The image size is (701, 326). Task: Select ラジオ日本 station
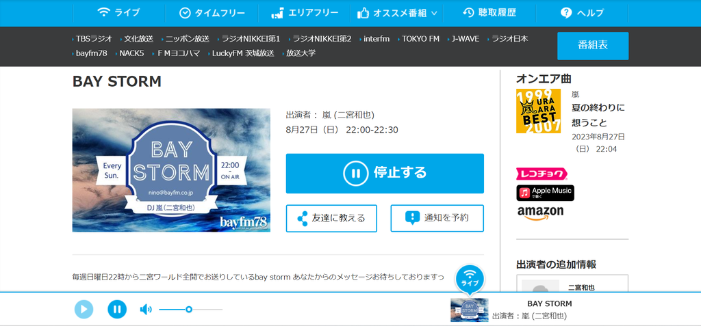pos(508,39)
